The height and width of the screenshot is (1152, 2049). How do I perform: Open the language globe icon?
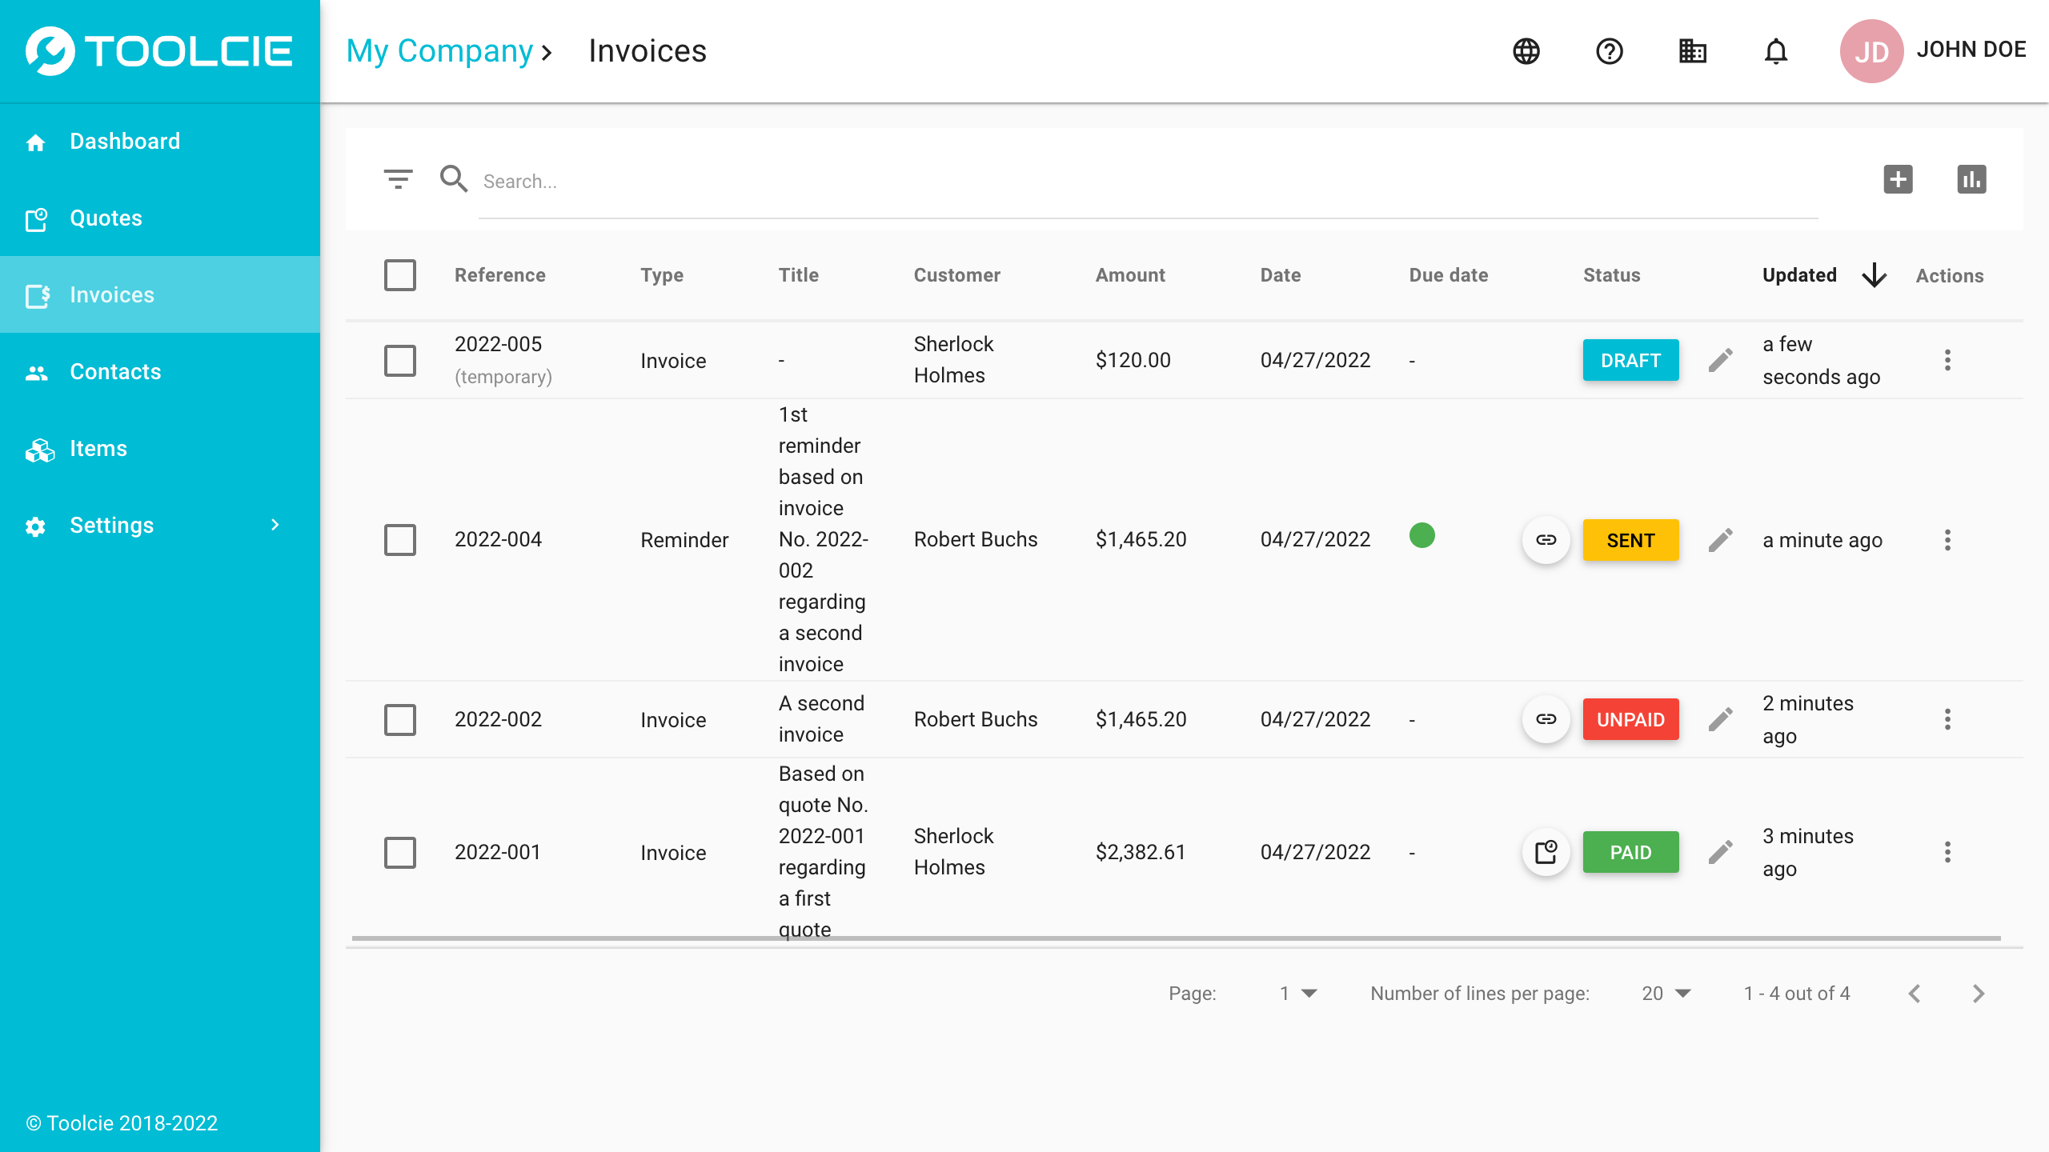1526,51
